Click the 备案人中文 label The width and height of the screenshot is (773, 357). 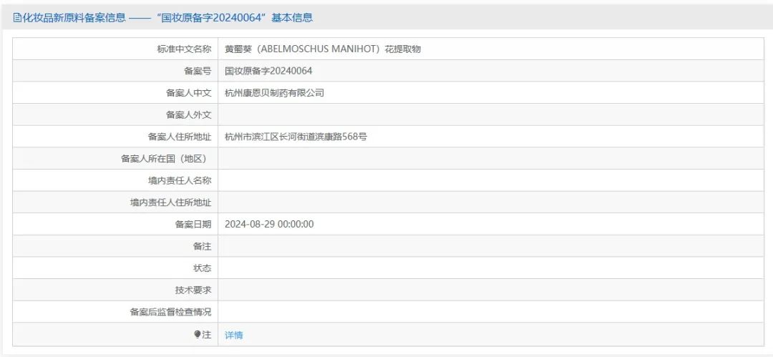[189, 93]
